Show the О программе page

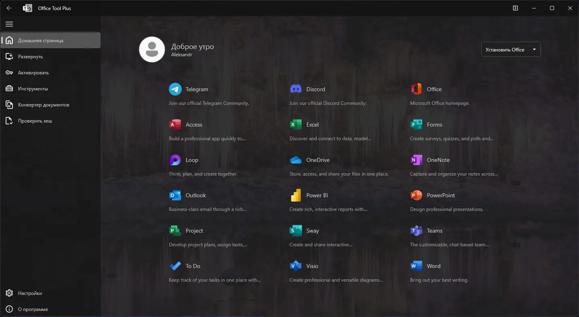click(x=51, y=309)
